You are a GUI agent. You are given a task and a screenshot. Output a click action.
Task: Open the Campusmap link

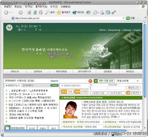(x=114, y=30)
